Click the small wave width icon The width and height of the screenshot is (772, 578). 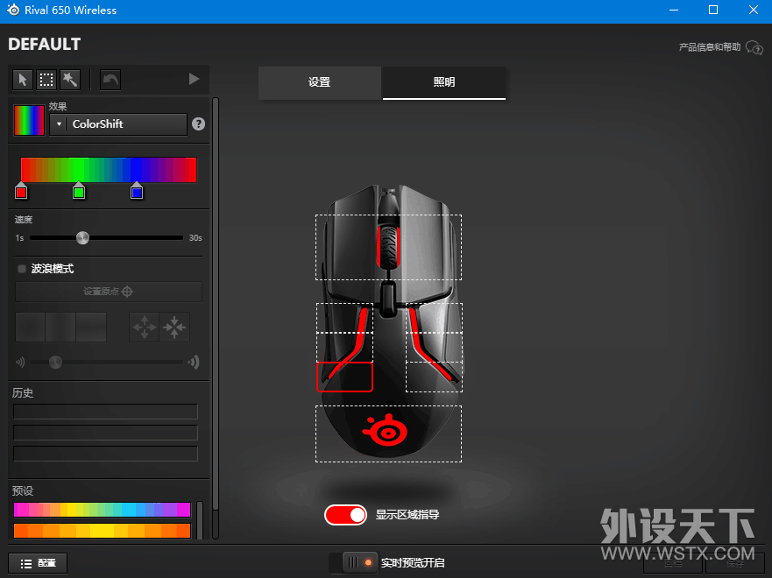coord(20,363)
